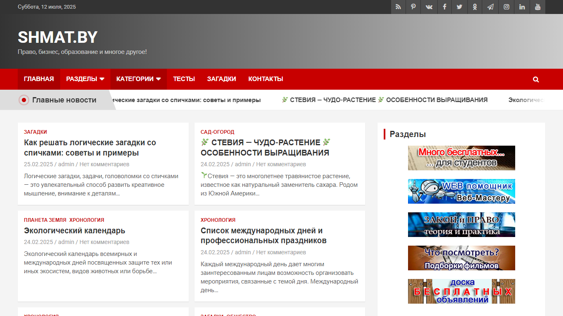Open the Telegram social icon
563x316 pixels.
click(x=490, y=7)
